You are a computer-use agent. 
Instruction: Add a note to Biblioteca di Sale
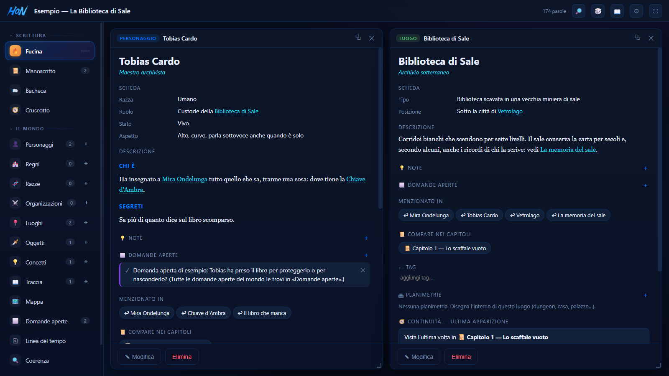click(x=646, y=168)
